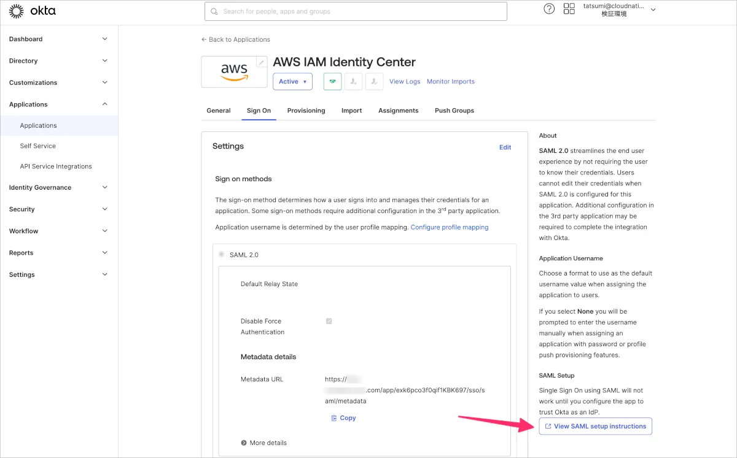The width and height of the screenshot is (737, 458).
Task: Click the search for people, apps field
Action: tap(356, 11)
